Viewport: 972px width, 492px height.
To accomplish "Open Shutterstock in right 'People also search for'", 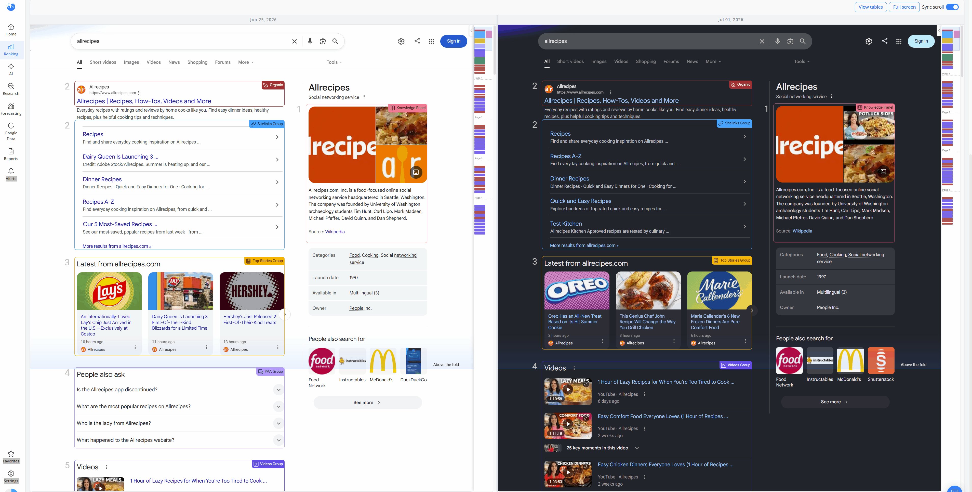I will pos(881,365).
